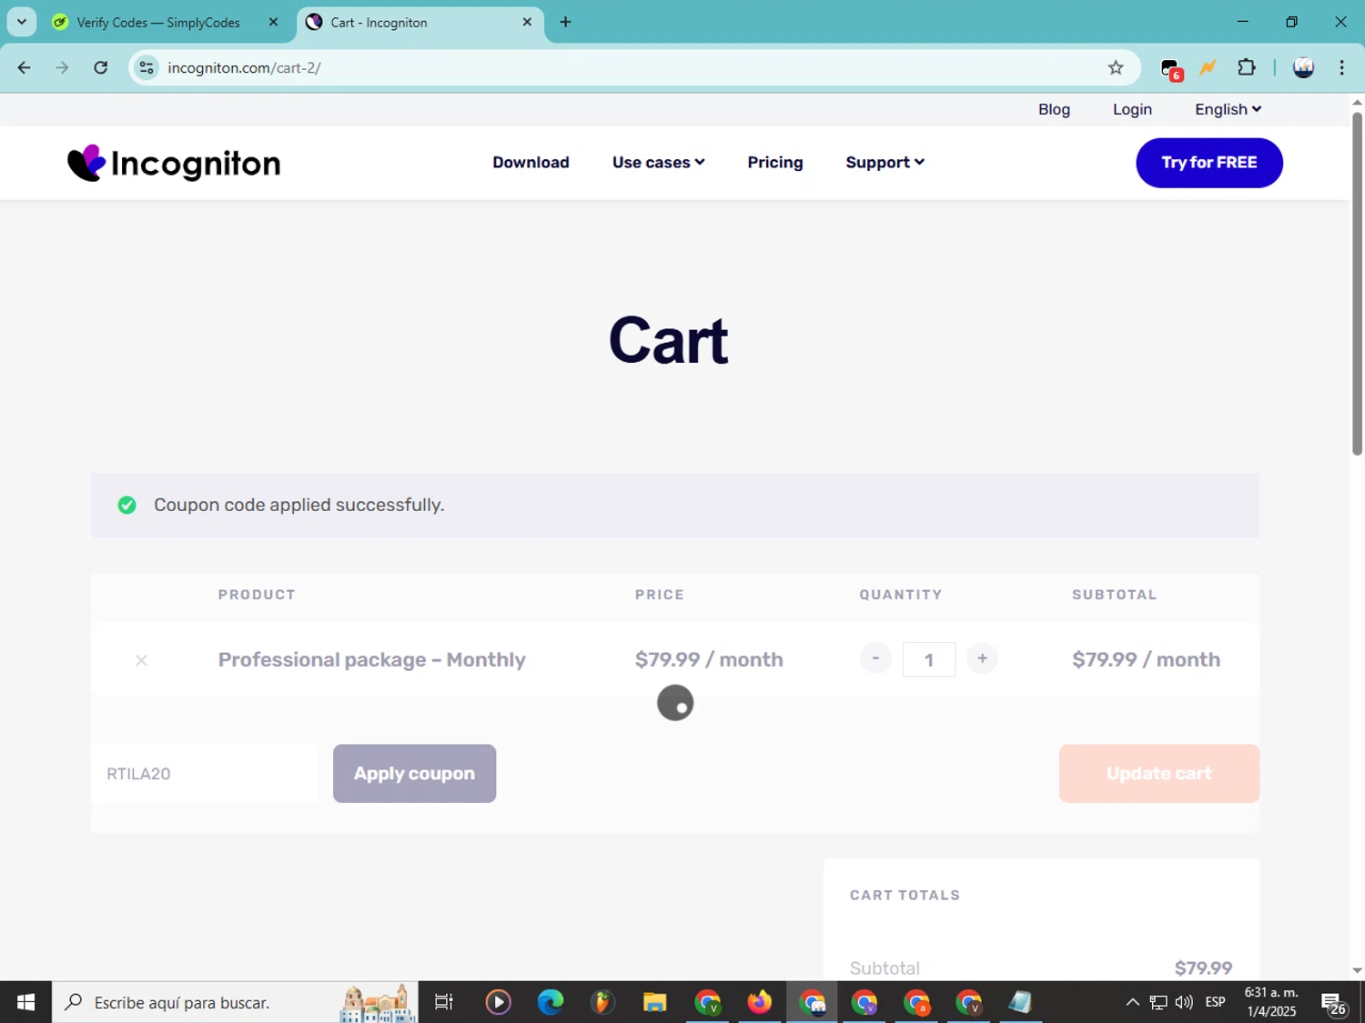Click the Try for FREE button
Screen dimensions: 1365x1023
[x=1209, y=163]
